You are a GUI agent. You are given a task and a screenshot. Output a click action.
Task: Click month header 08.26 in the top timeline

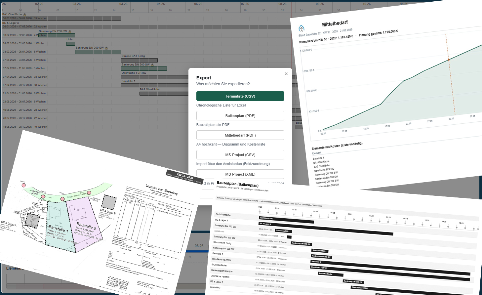(x=282, y=4)
